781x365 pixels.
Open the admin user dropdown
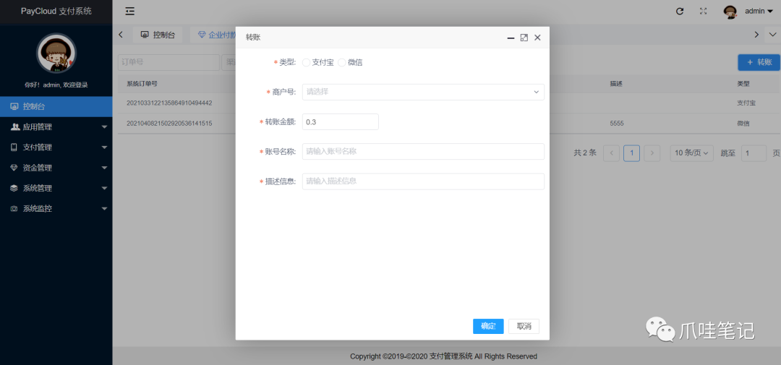pyautogui.click(x=759, y=11)
